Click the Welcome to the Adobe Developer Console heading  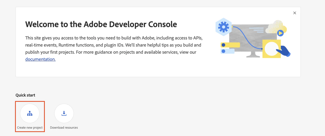[x=101, y=24]
